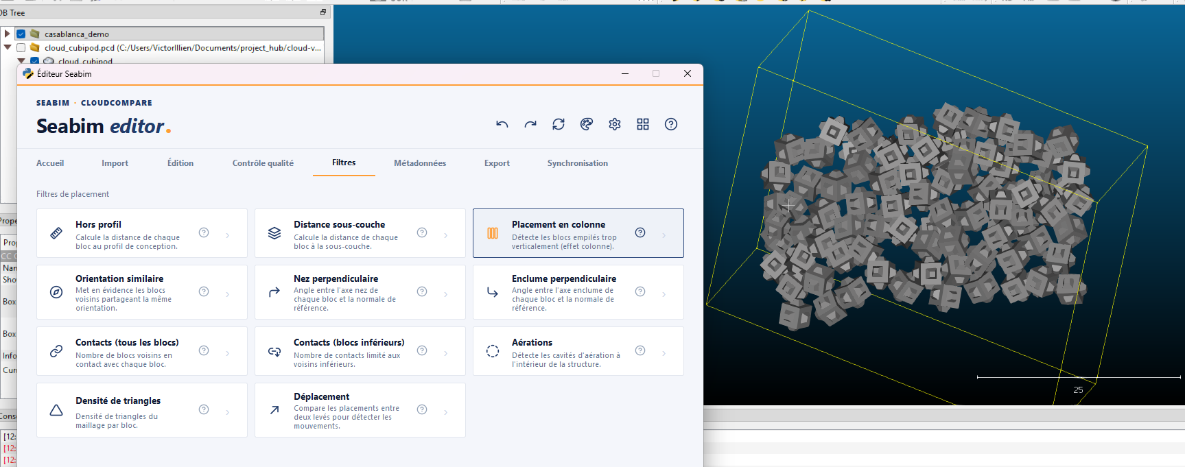Open Enclume perpendiculaire via its chevron arrow
Viewport: 1185px width, 467px height.
(x=664, y=294)
